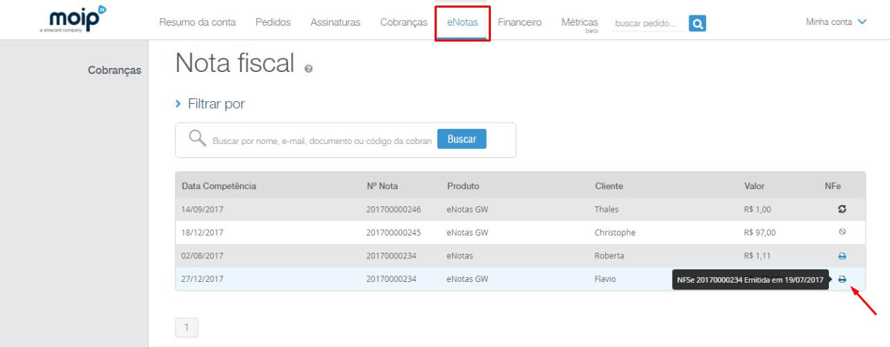
Task: Click page 1 pagination button
Action: point(187,327)
